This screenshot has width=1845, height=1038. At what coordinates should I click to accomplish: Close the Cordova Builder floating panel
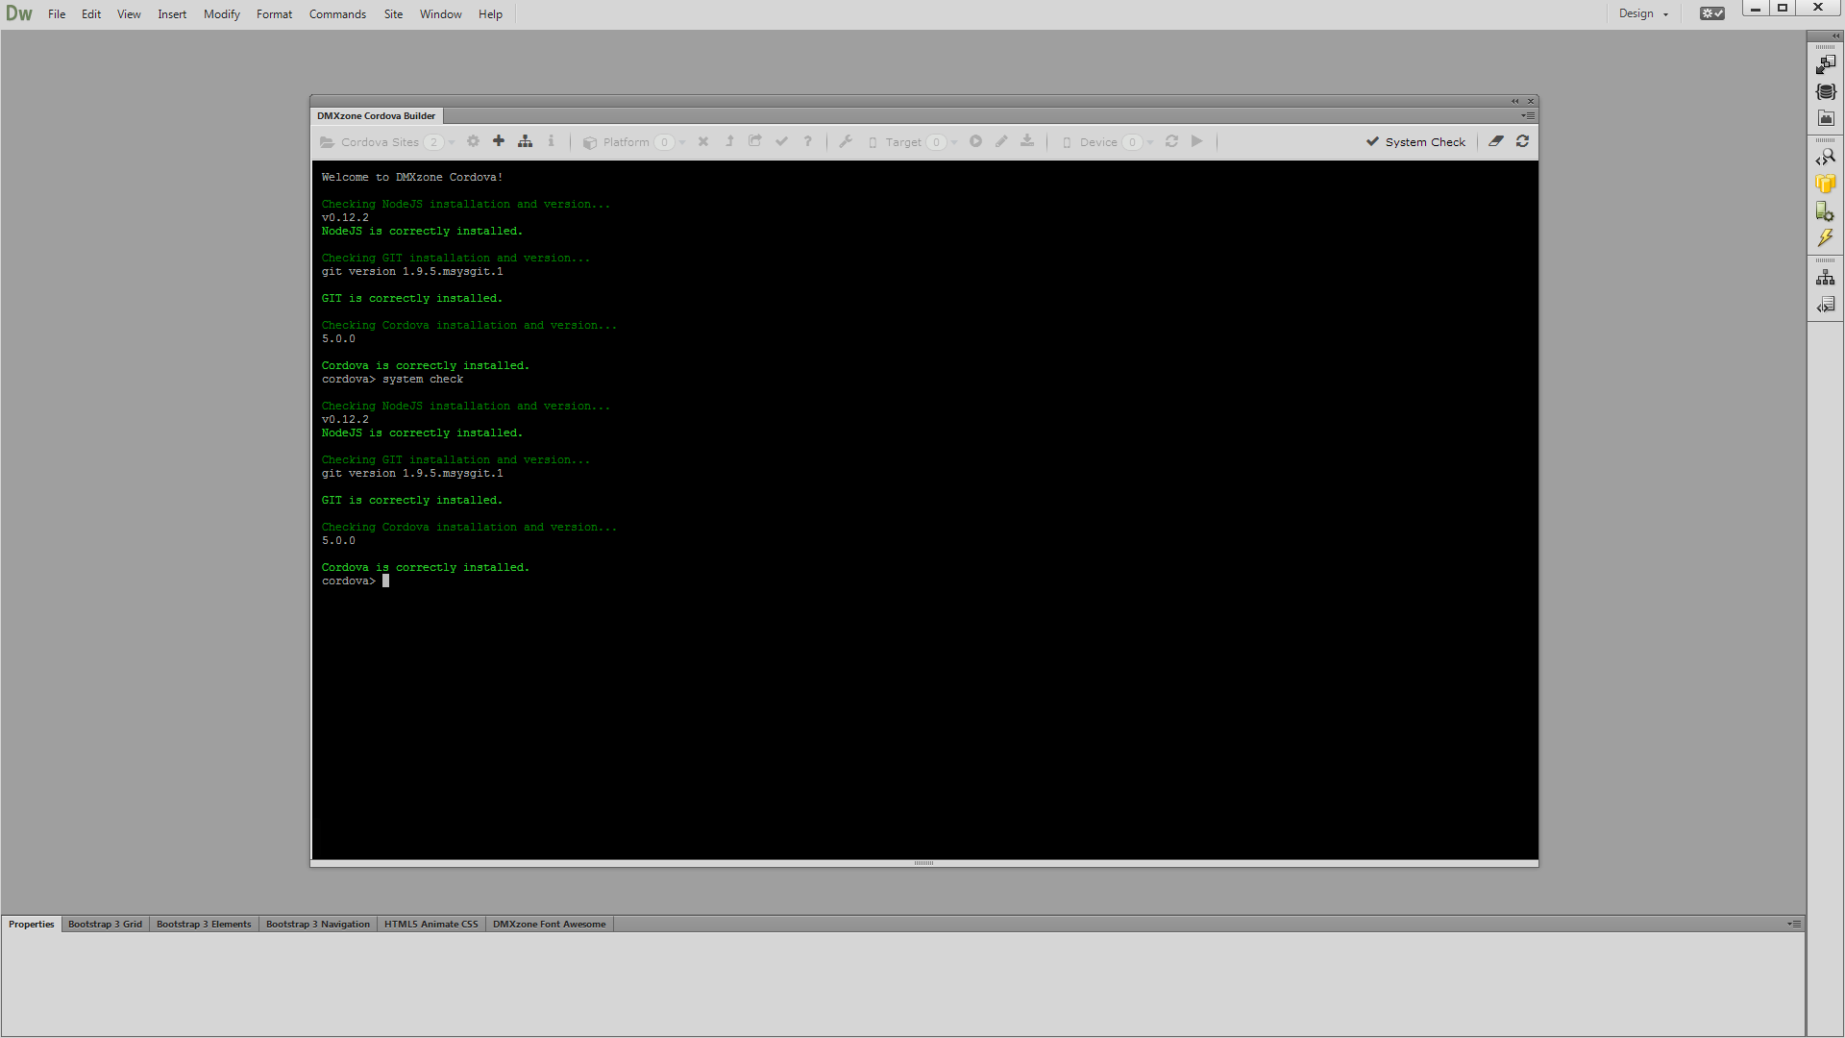[1531, 101]
